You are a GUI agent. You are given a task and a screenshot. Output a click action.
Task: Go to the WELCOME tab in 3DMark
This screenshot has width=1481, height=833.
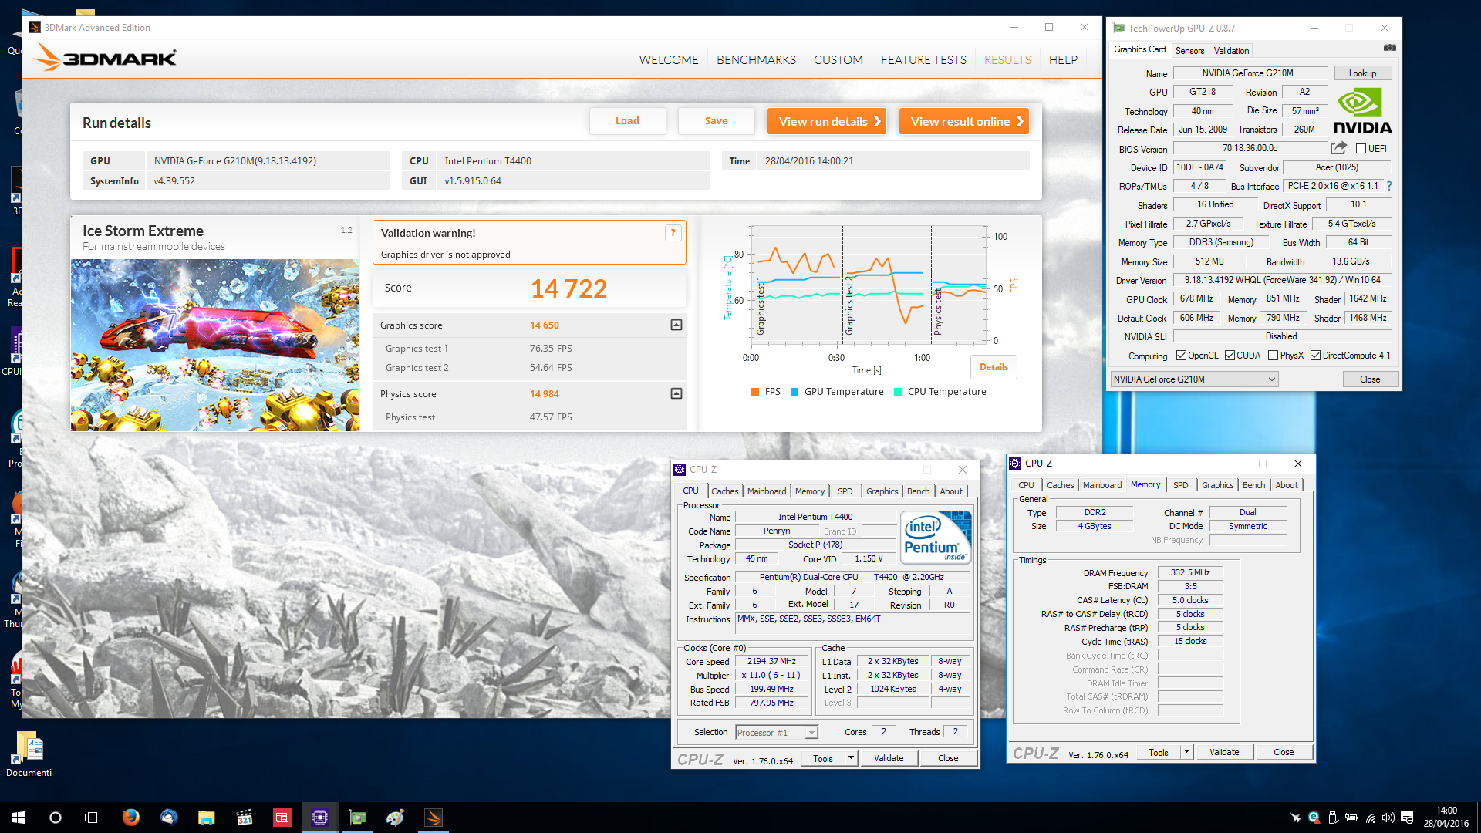click(x=668, y=59)
